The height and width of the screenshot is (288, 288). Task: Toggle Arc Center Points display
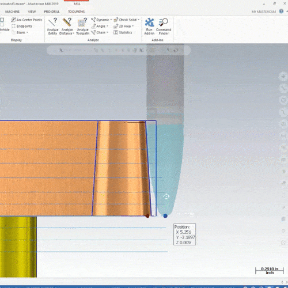point(26,20)
